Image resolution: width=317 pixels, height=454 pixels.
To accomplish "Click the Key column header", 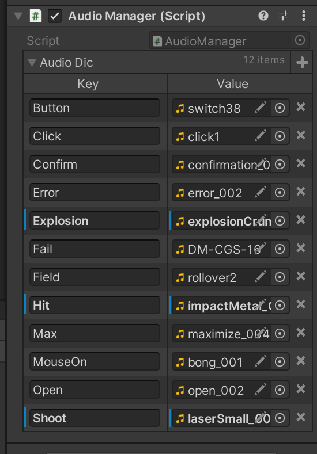I will coord(88,84).
